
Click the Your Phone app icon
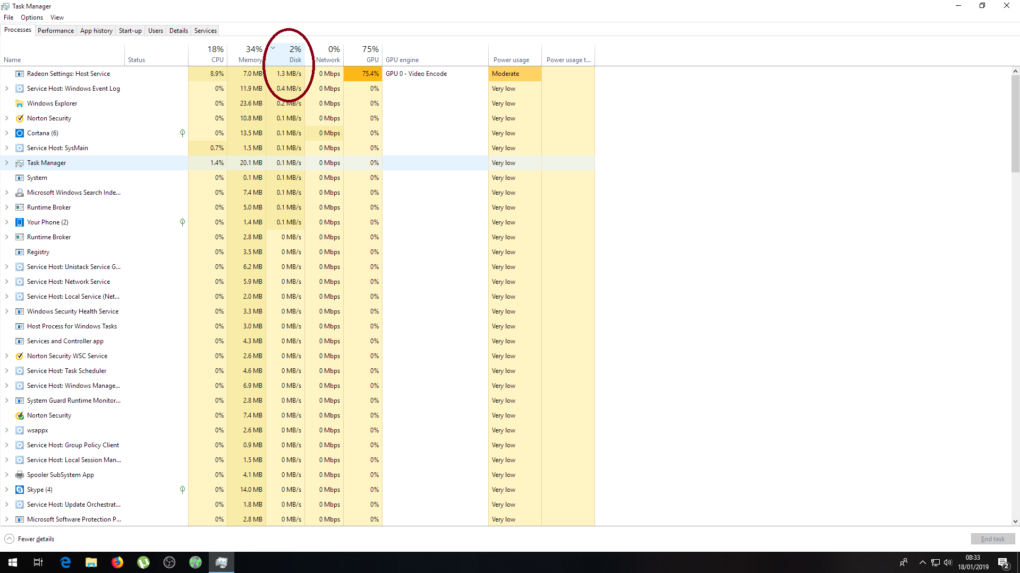click(x=20, y=222)
